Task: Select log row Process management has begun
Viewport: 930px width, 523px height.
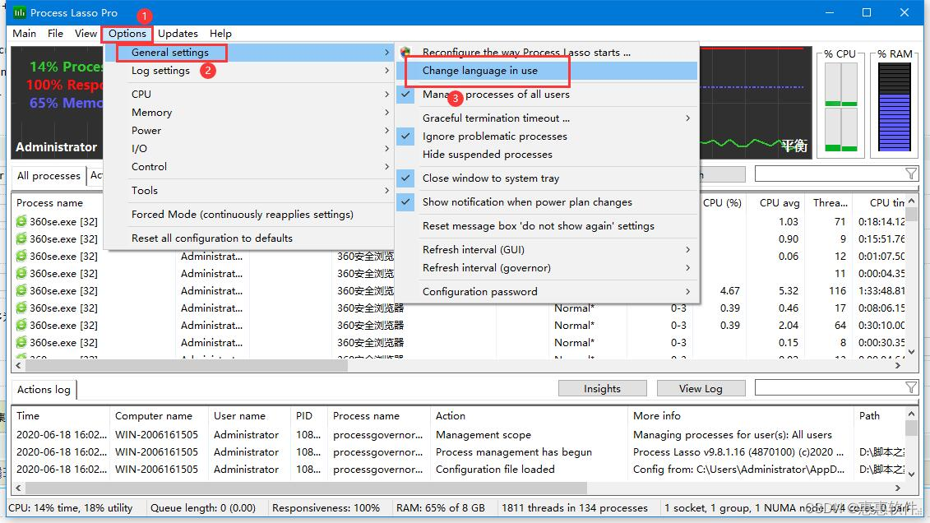Action: point(456,451)
